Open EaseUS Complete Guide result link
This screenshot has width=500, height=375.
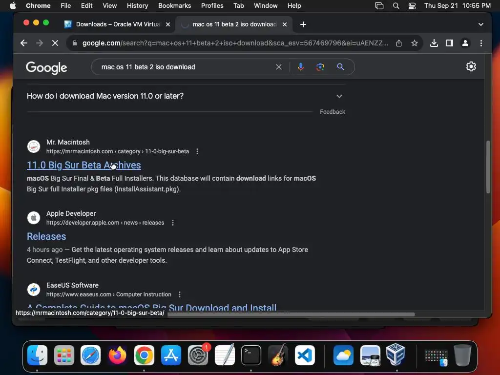152,307
